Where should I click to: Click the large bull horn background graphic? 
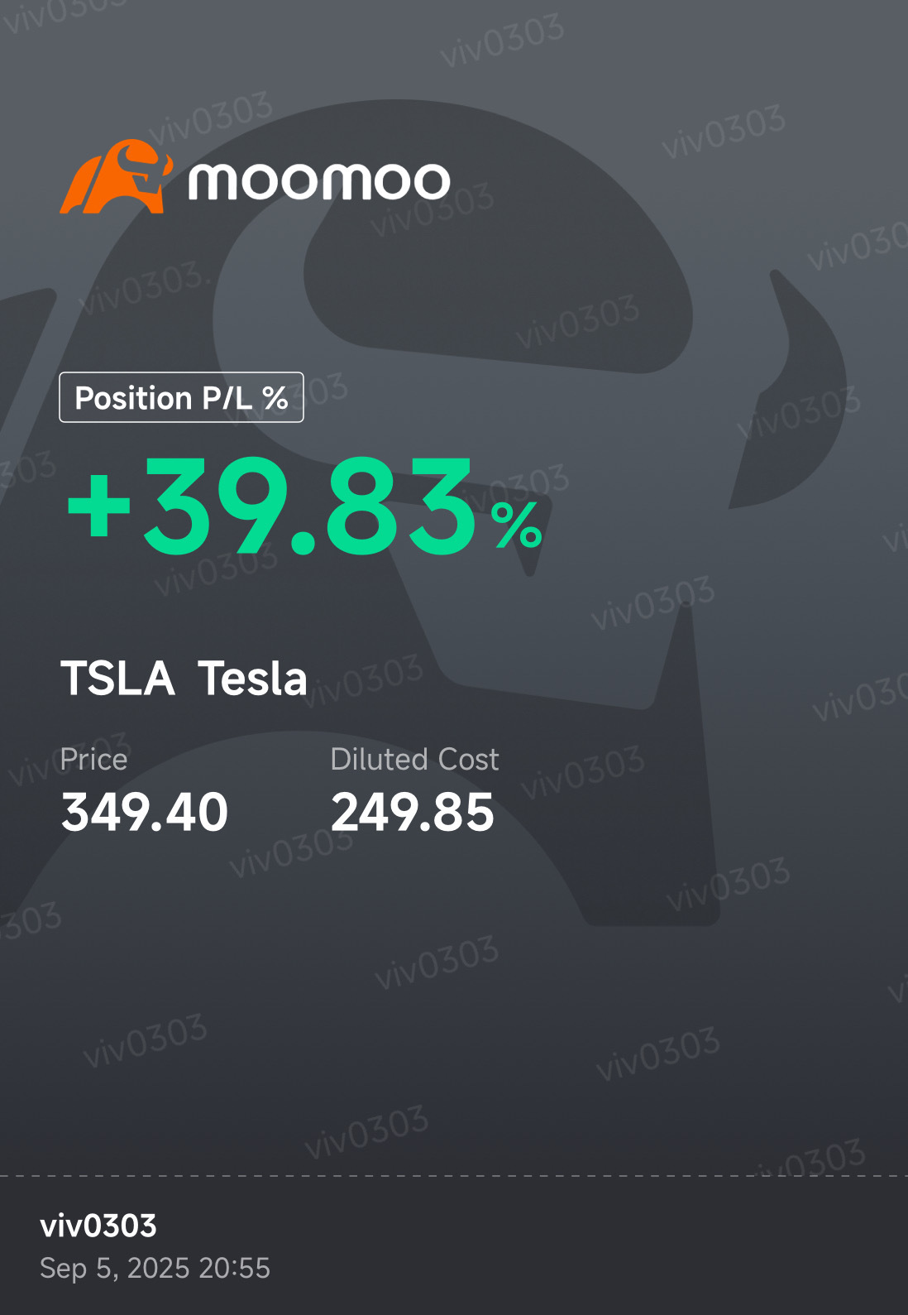point(790,389)
